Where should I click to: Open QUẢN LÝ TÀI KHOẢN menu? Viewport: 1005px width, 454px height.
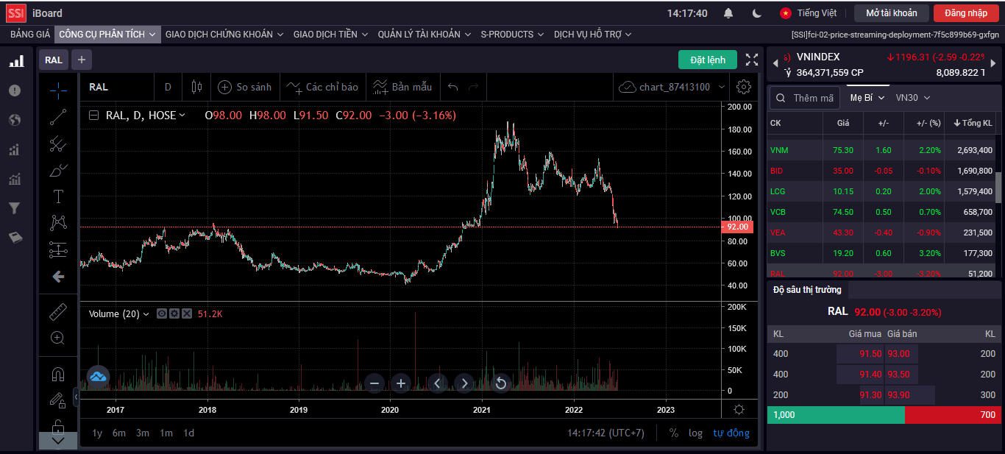[x=425, y=34]
